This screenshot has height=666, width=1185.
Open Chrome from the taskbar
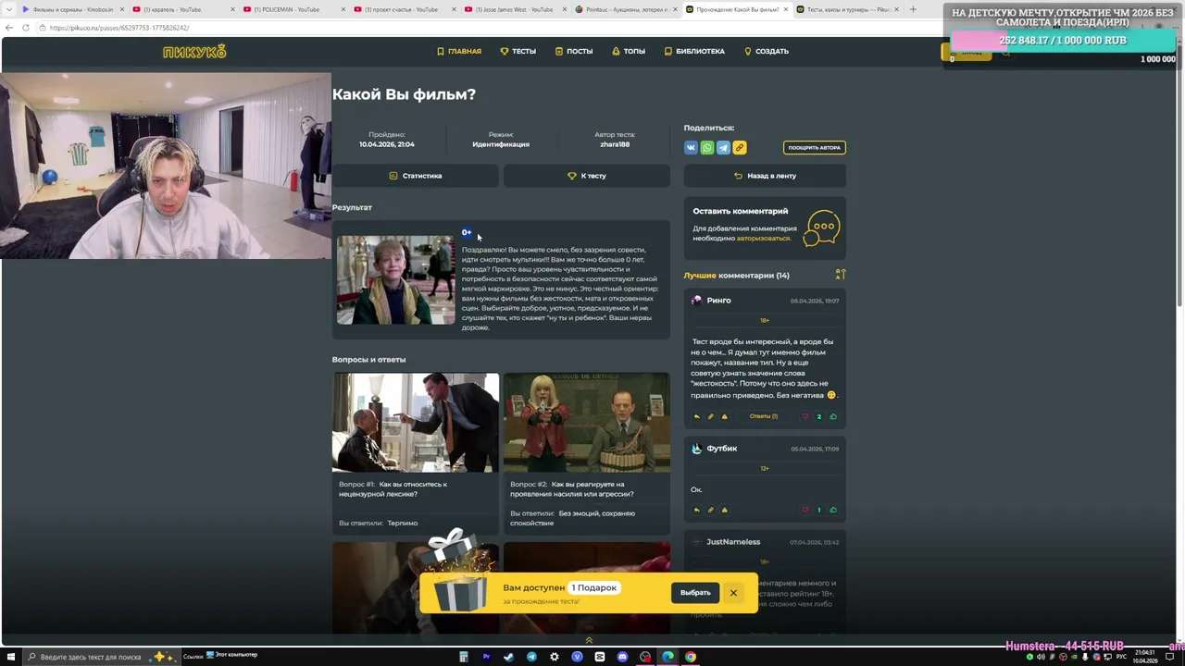pyautogui.click(x=691, y=657)
